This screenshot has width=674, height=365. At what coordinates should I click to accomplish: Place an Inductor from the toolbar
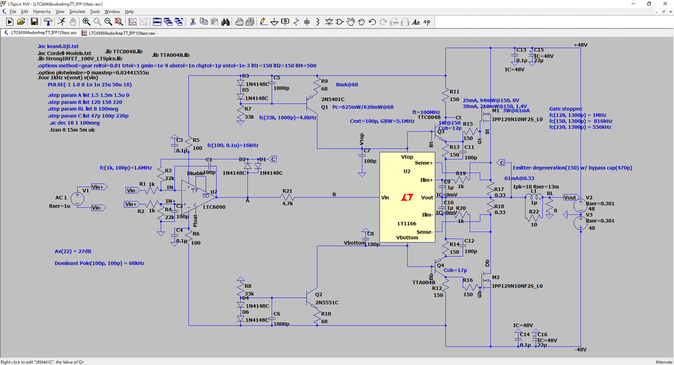pos(318,21)
